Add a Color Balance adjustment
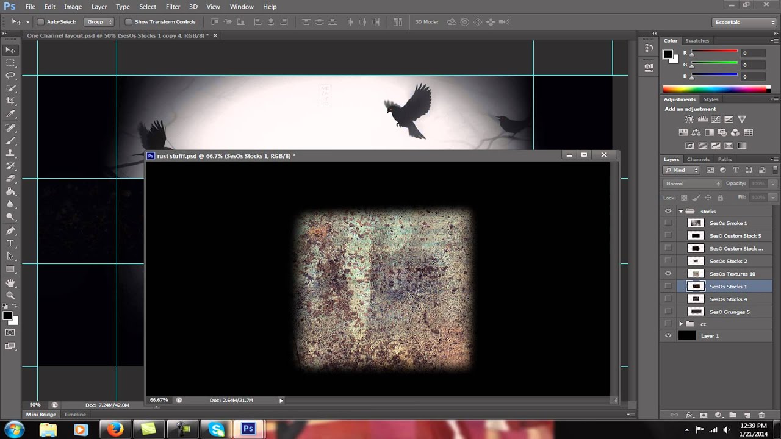This screenshot has width=781, height=439. click(x=696, y=132)
